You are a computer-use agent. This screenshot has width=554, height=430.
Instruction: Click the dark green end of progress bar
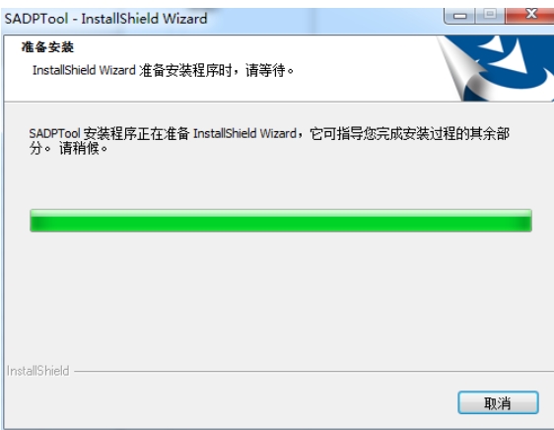click(523, 221)
